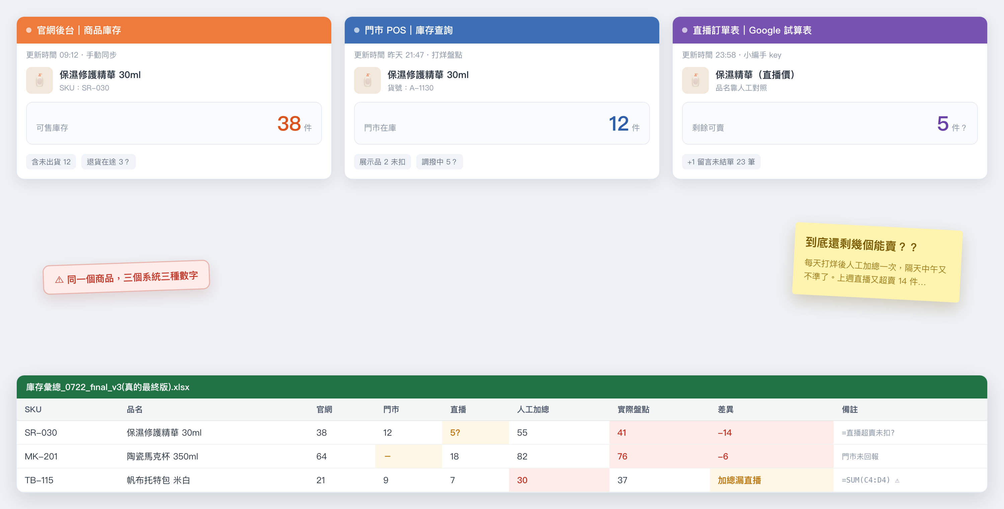The width and height of the screenshot is (1004, 509).
Task: Click the 可售庫存 38 件 stock box
Action: (x=174, y=123)
